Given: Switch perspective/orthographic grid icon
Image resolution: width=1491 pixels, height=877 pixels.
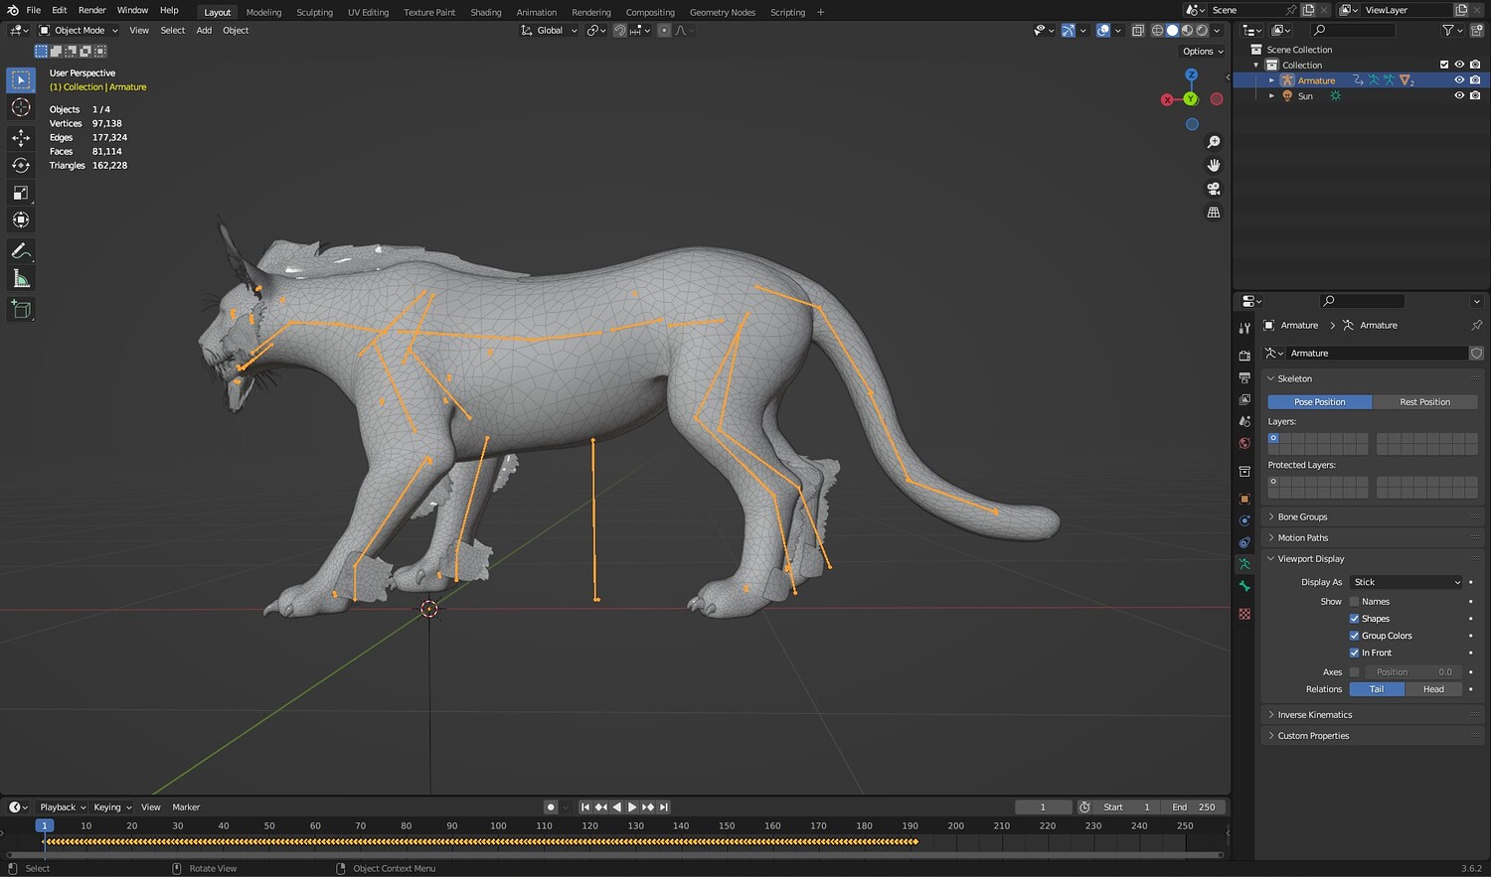Looking at the screenshot, I should click(1214, 213).
